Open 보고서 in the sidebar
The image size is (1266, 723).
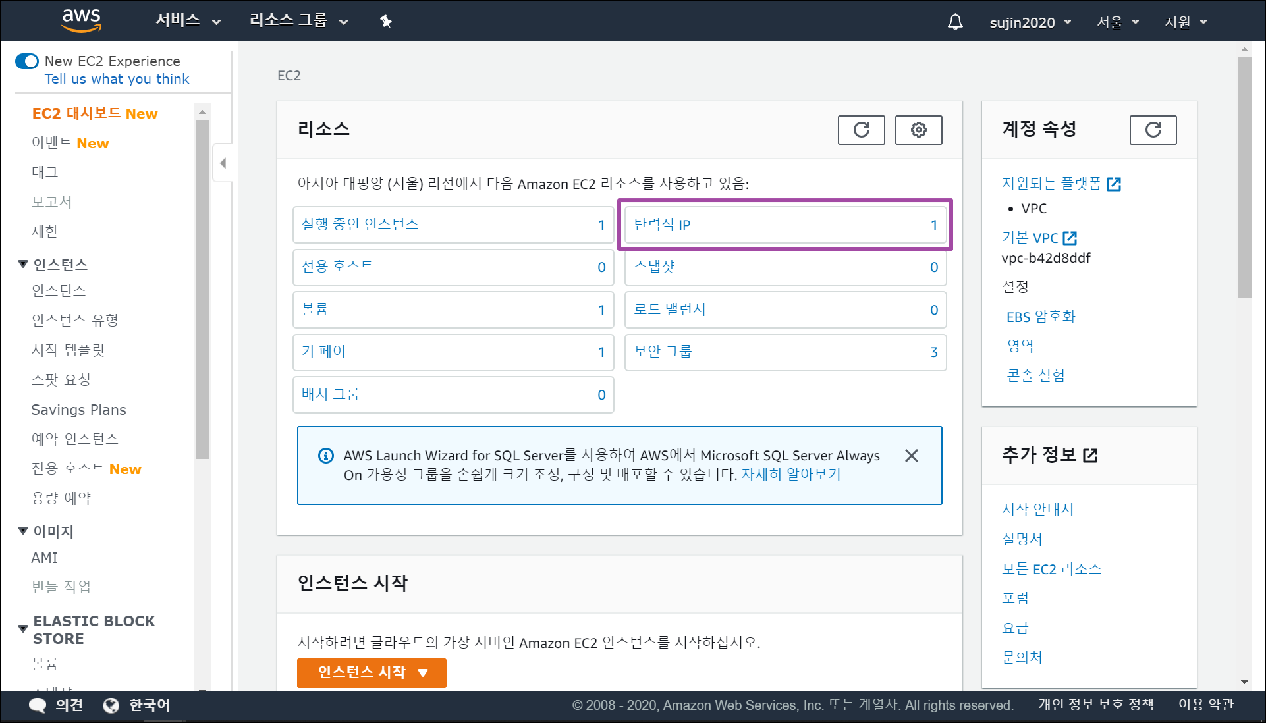pos(51,202)
